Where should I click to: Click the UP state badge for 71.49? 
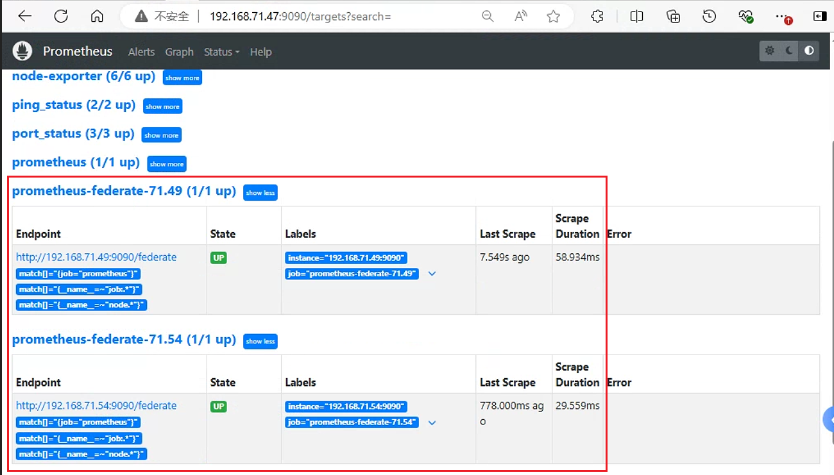click(x=219, y=258)
